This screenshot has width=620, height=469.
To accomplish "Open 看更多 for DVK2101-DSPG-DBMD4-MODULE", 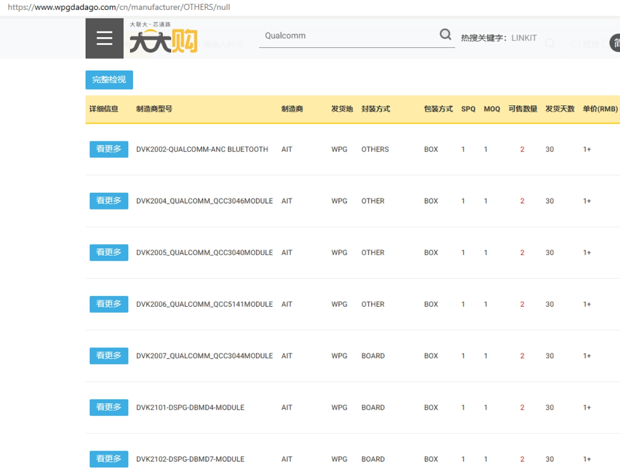I will tap(109, 408).
